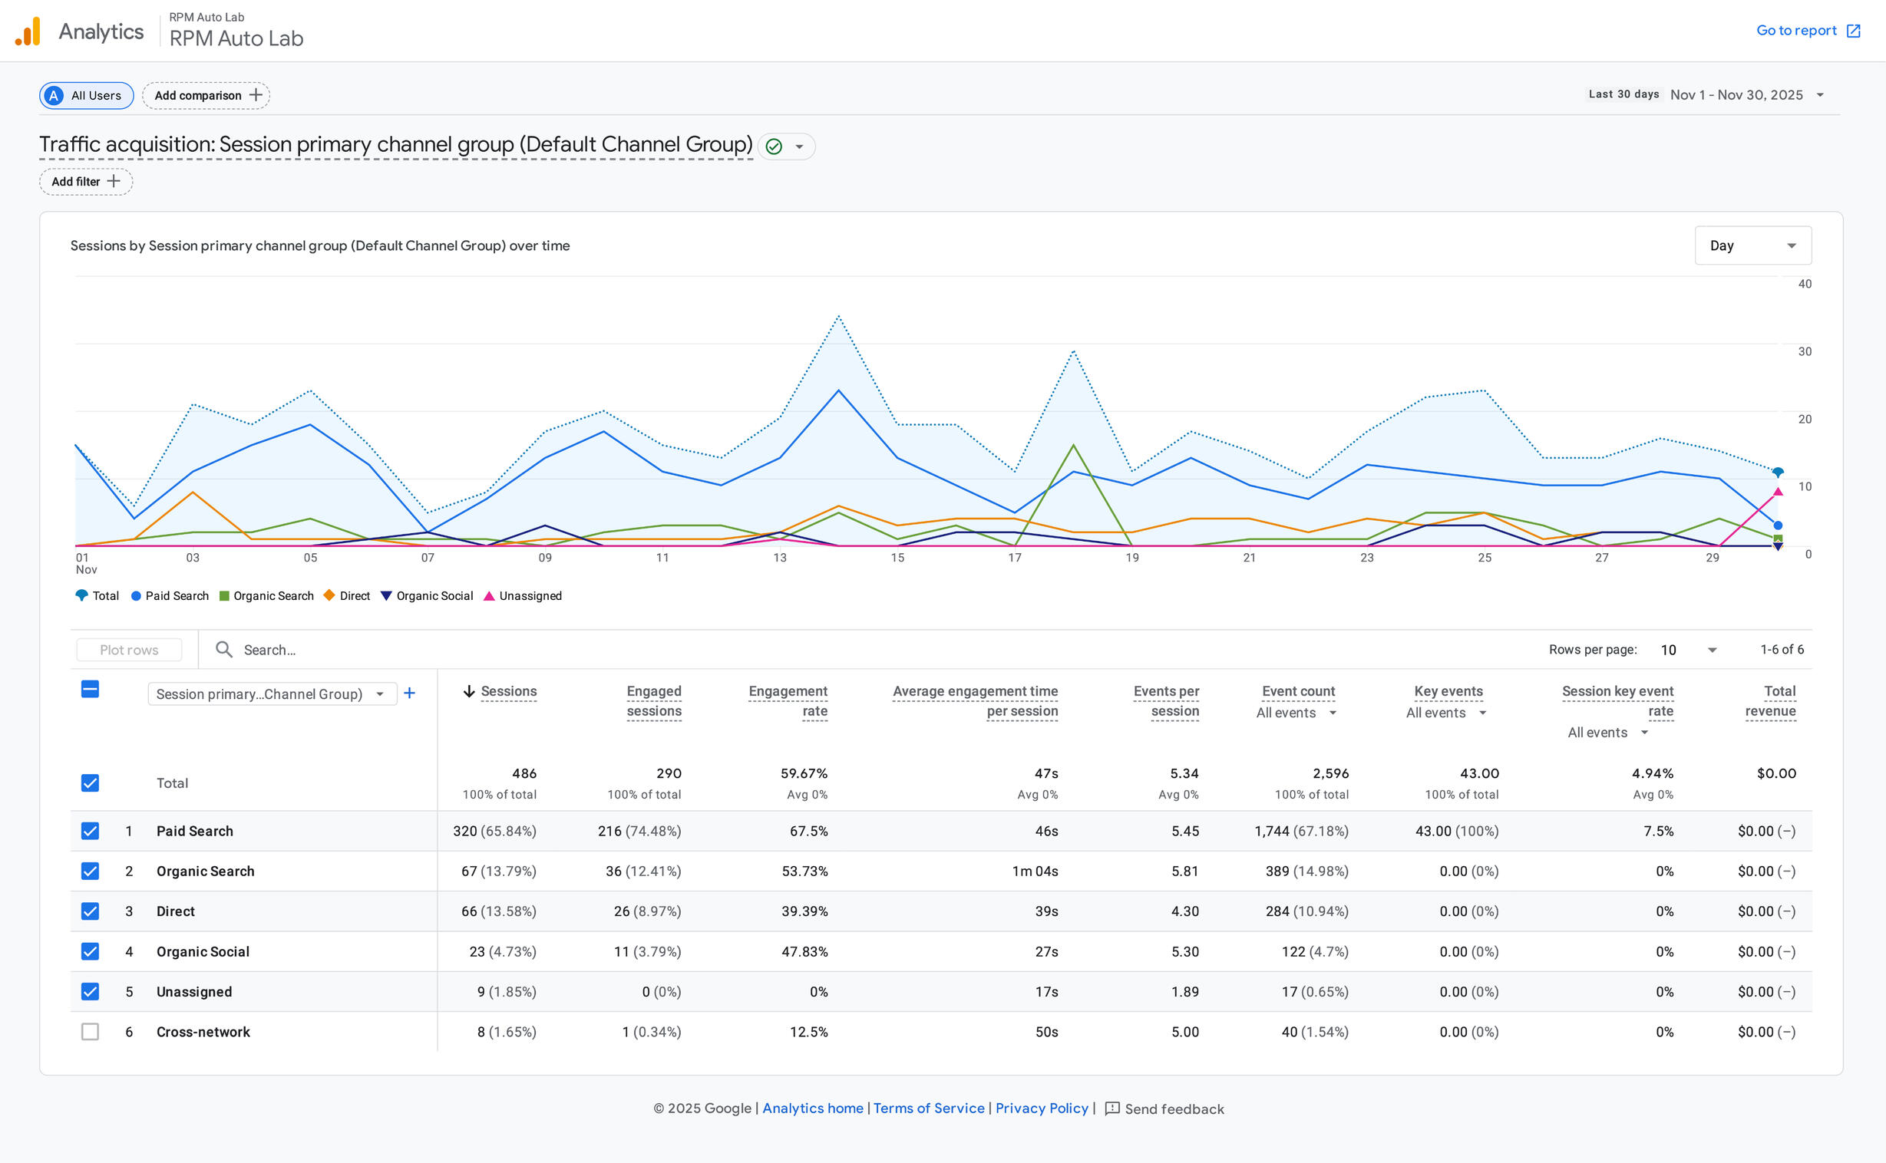This screenshot has height=1163, width=1886.
Task: Click the Send feedback icon
Action: (x=1112, y=1109)
